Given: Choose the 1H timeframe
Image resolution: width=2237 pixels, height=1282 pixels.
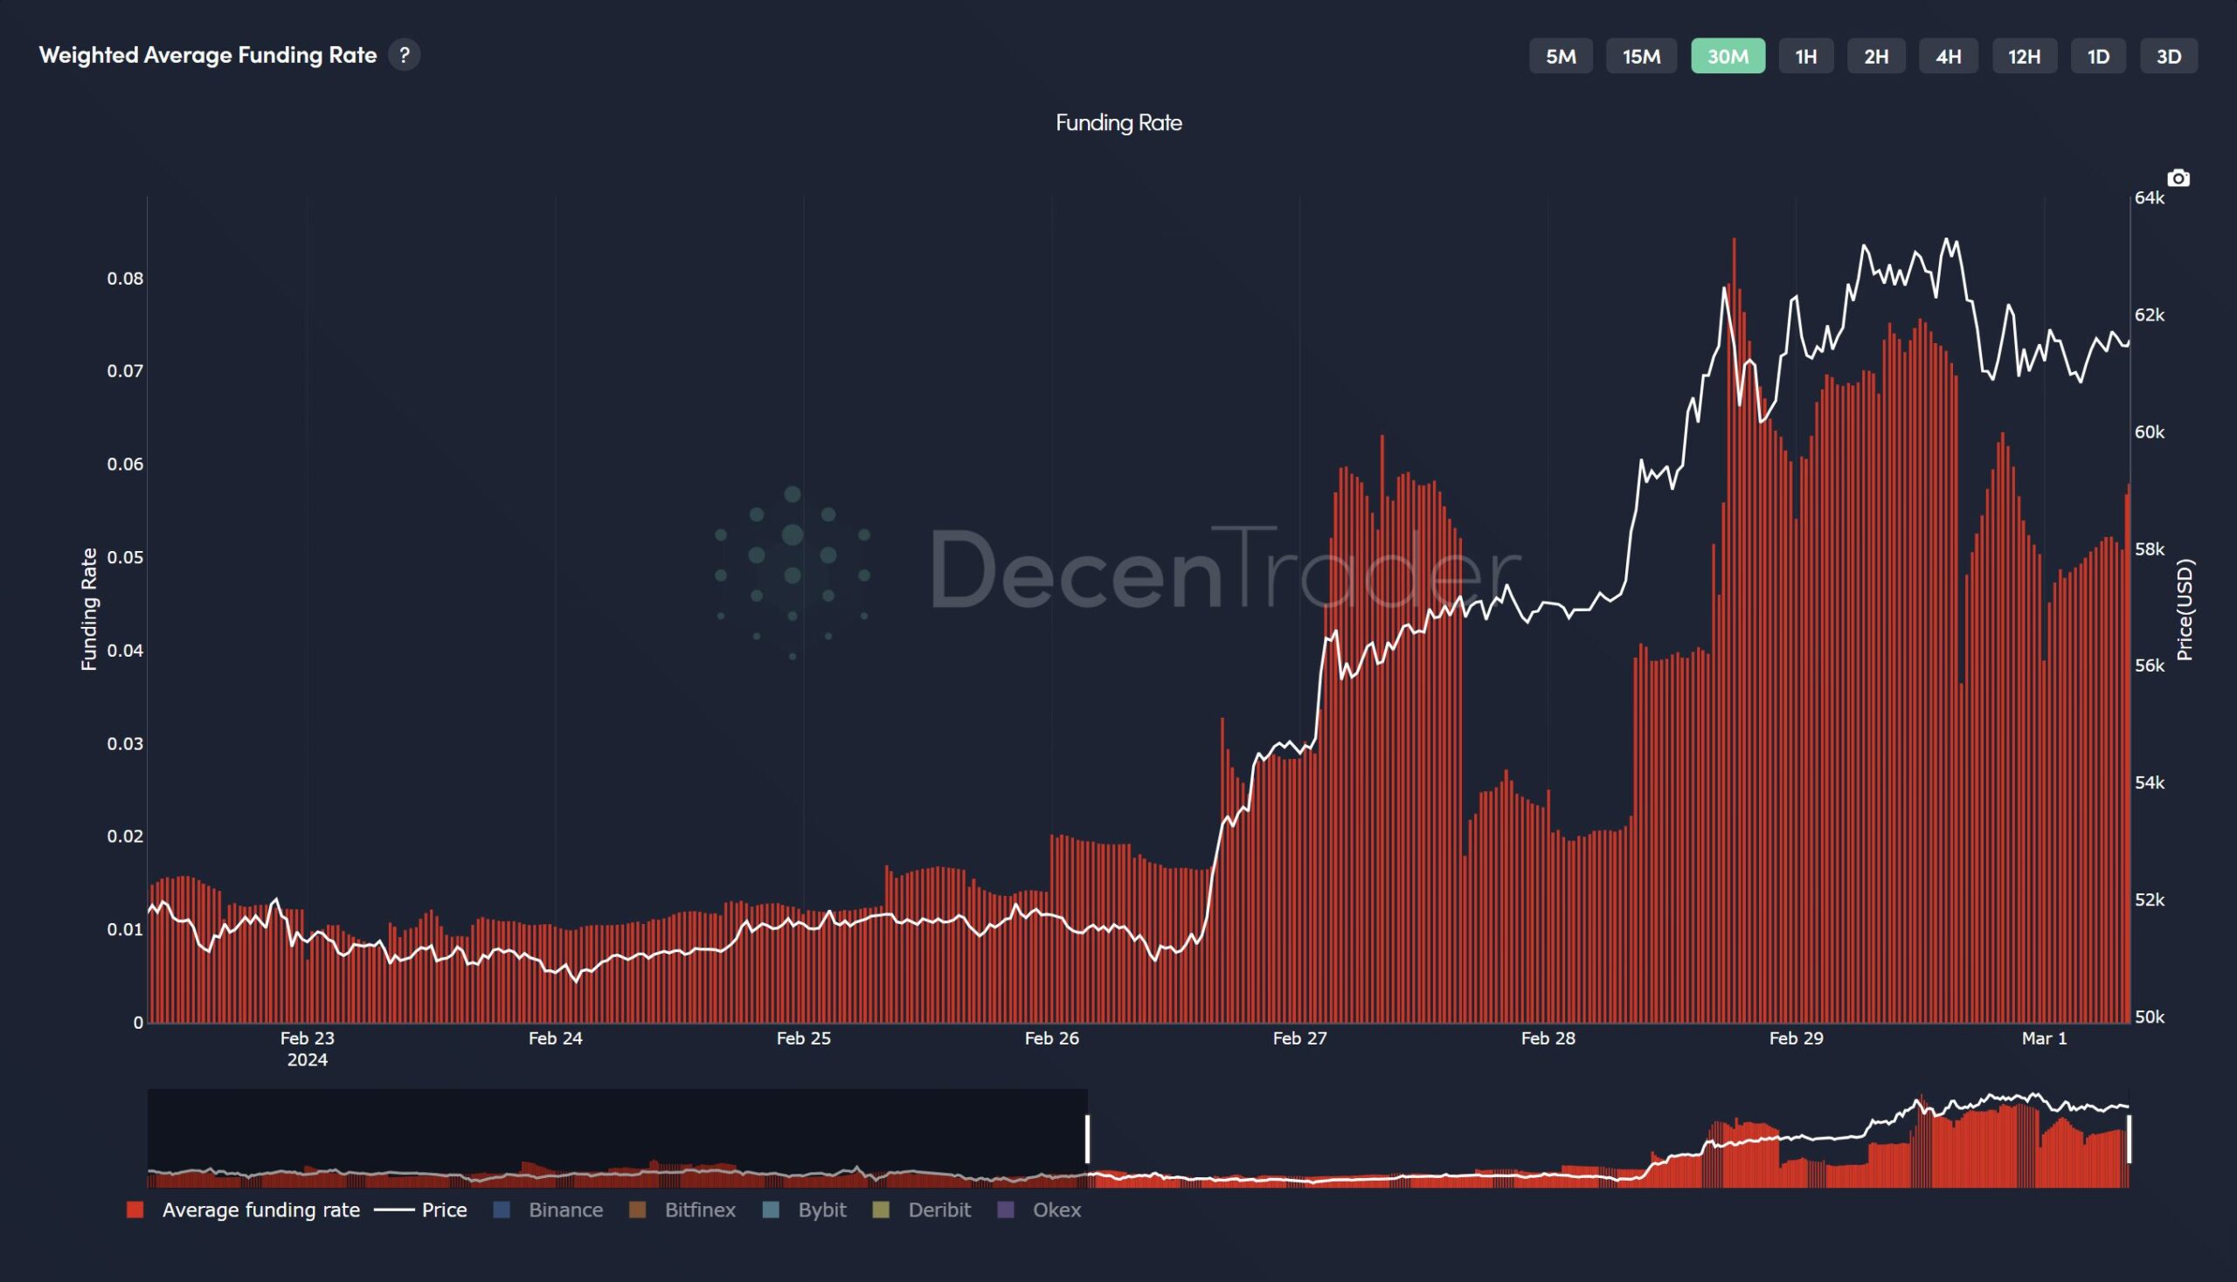Looking at the screenshot, I should pyautogui.click(x=1805, y=57).
